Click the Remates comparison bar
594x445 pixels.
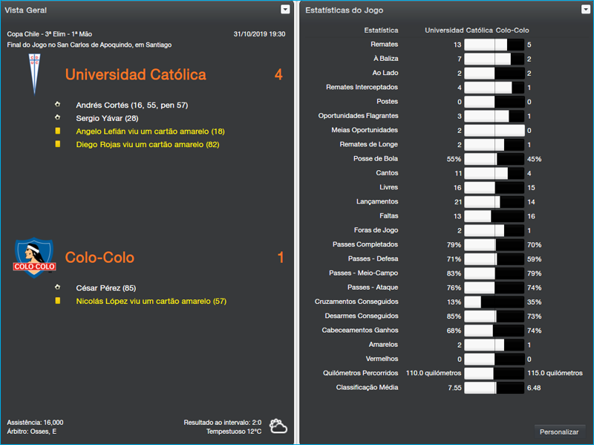[494, 45]
